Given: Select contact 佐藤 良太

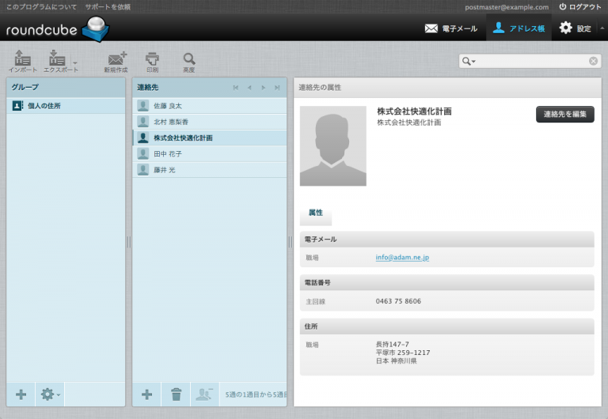Looking at the screenshot, I should 167,105.
